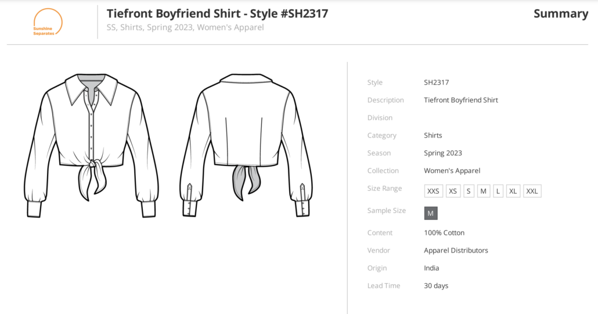
Task: Click the Spring 2023 season value
Action: [443, 153]
